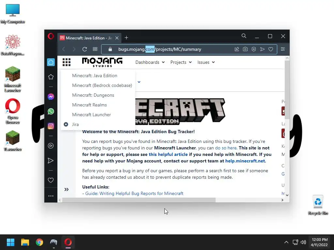The height and width of the screenshot is (250, 334).
Task: Take a snapshot with camera icon
Action: [245, 49]
